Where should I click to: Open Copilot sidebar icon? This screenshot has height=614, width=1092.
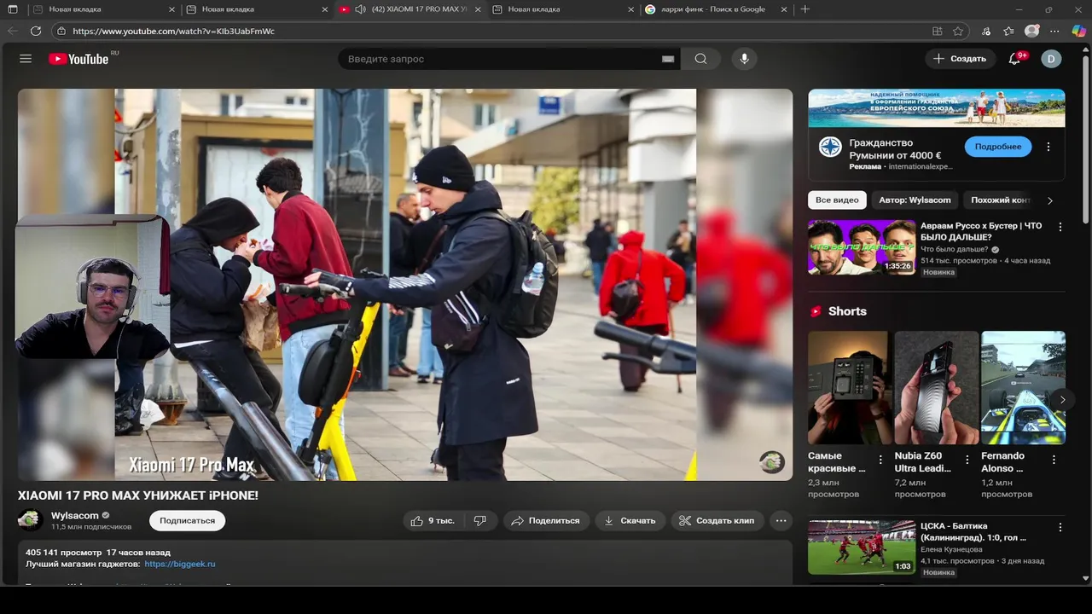(1078, 31)
